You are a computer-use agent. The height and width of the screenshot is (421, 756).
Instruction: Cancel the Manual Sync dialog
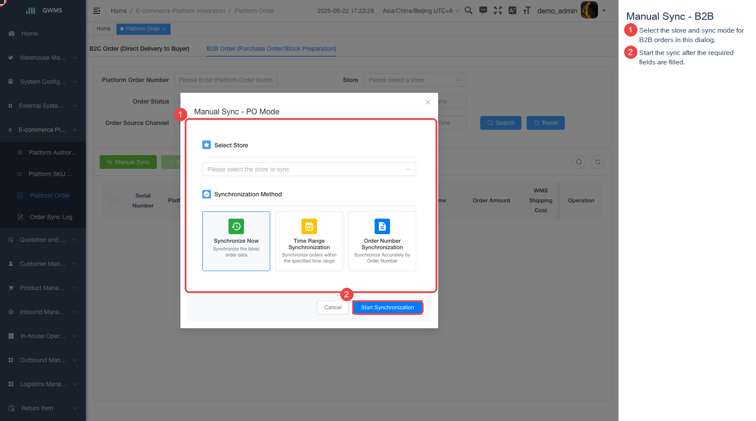333,308
